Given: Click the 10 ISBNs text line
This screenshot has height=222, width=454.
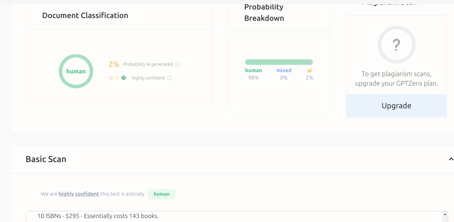Looking at the screenshot, I should 98,216.
